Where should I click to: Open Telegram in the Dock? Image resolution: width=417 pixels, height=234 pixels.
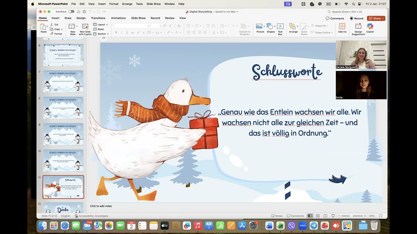click(x=314, y=225)
